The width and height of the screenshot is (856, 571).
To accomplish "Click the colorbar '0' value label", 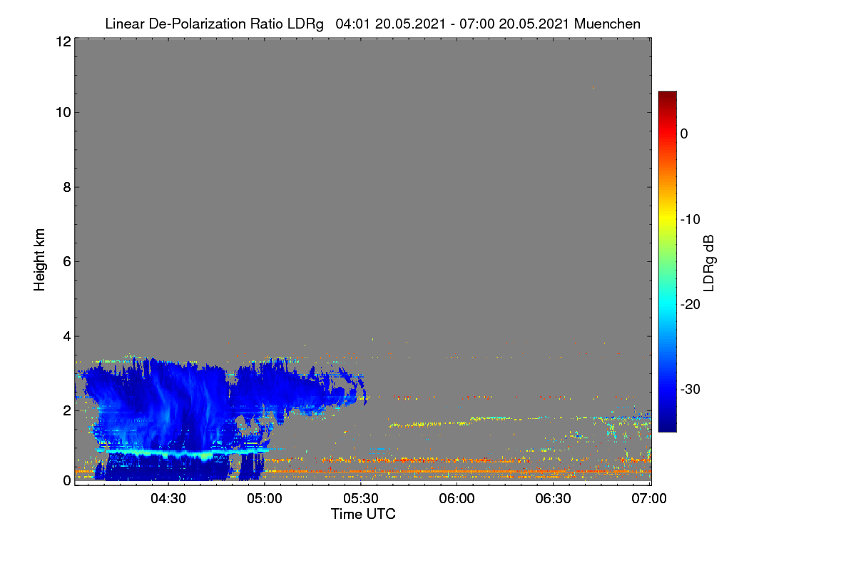I will [x=684, y=133].
